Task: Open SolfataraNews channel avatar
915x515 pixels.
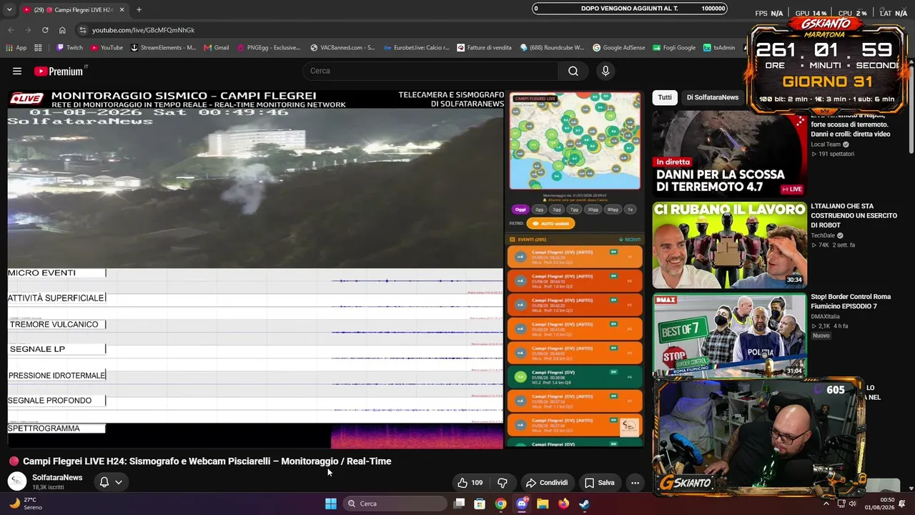Action: (17, 481)
